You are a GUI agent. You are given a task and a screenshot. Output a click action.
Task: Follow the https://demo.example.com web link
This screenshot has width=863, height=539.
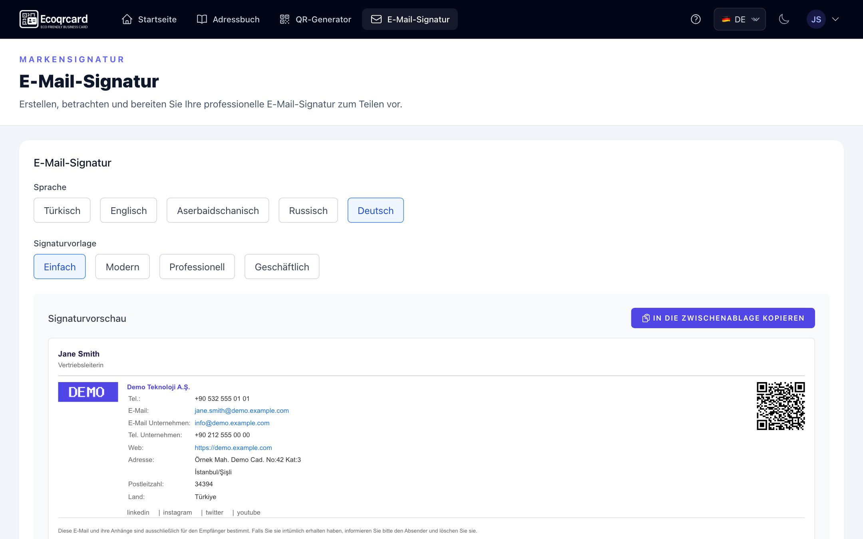tap(233, 448)
